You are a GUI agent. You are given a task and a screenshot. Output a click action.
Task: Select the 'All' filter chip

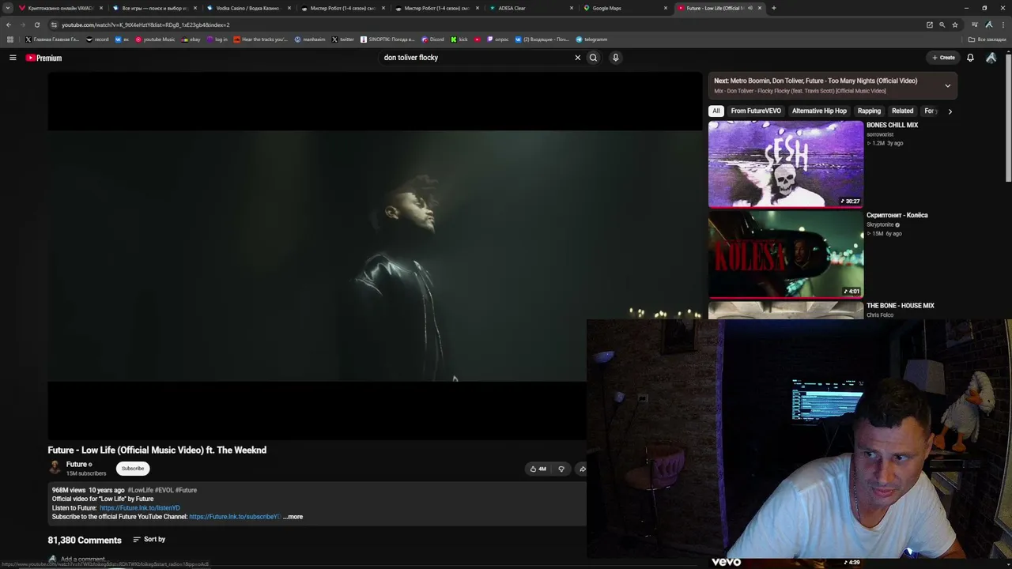point(716,111)
